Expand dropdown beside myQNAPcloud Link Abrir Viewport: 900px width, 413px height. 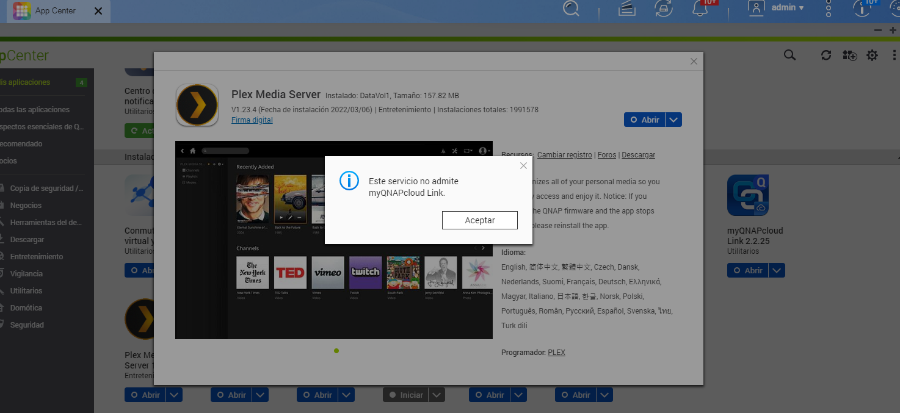(x=777, y=270)
